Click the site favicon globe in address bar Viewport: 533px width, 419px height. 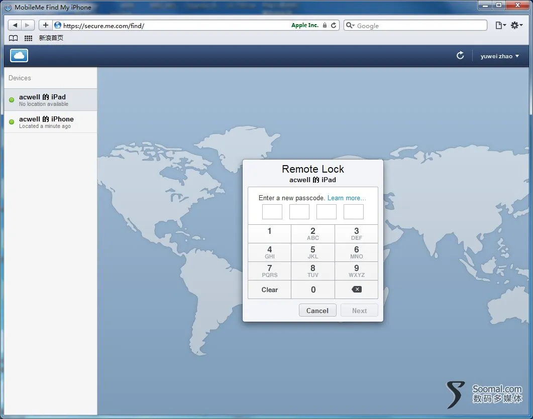(x=58, y=26)
